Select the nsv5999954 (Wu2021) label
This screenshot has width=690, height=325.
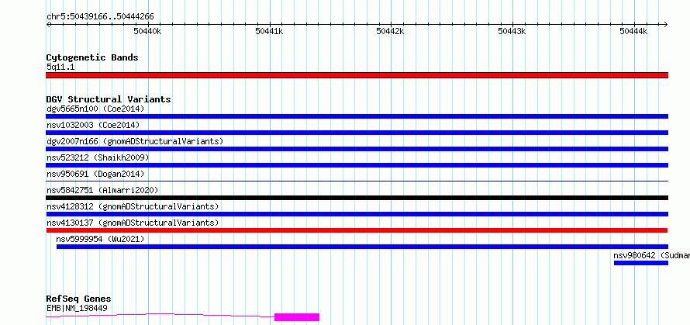point(100,239)
